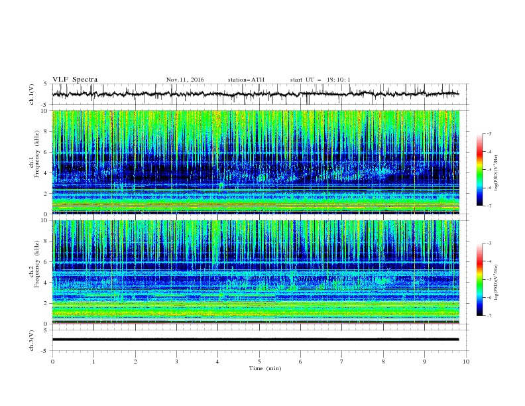Screen dimensions: 525x406
Task: Click the ch.2 colorbar "log(PSD)(V²/Hz)" label
Action: click(x=496, y=281)
